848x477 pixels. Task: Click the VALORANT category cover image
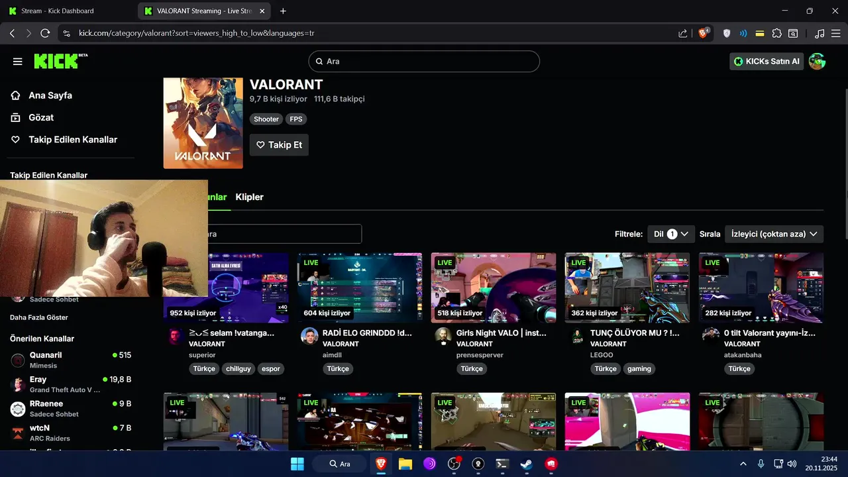tap(203, 123)
